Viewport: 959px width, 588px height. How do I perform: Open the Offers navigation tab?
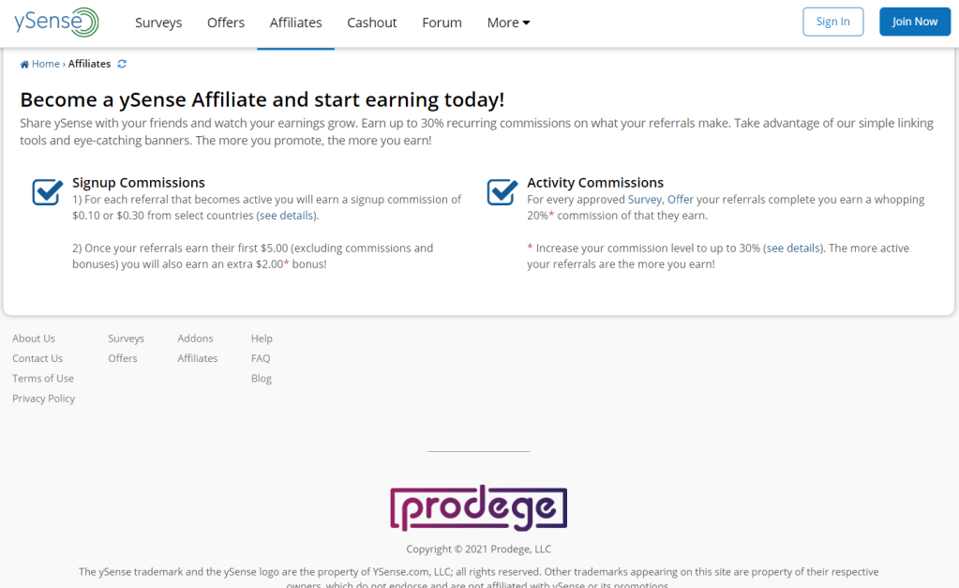226,23
